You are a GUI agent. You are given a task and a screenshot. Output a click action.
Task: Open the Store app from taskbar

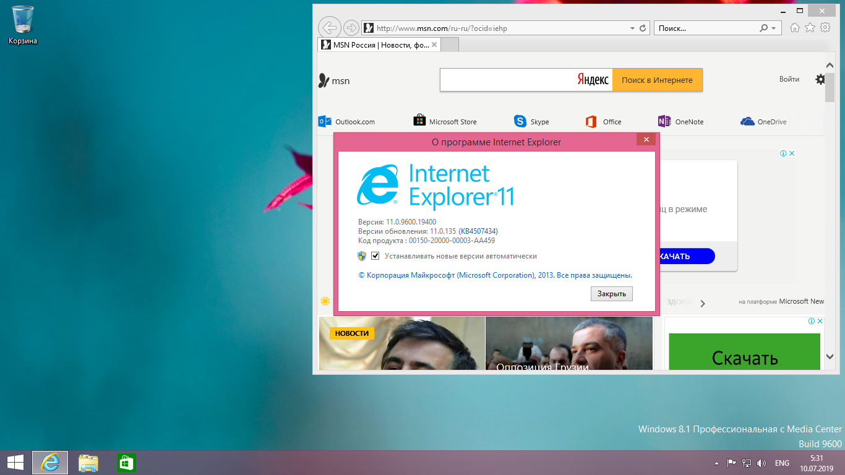(x=126, y=462)
